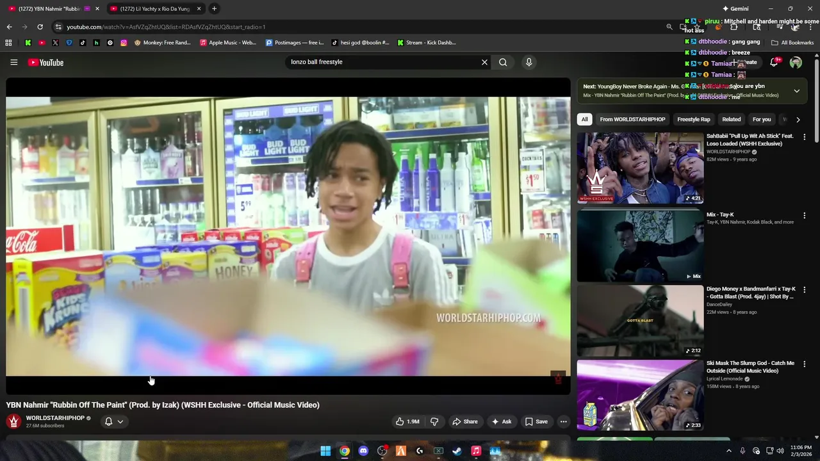This screenshot has width=820, height=461.
Task: Open Steam from the taskbar
Action: coord(457,451)
